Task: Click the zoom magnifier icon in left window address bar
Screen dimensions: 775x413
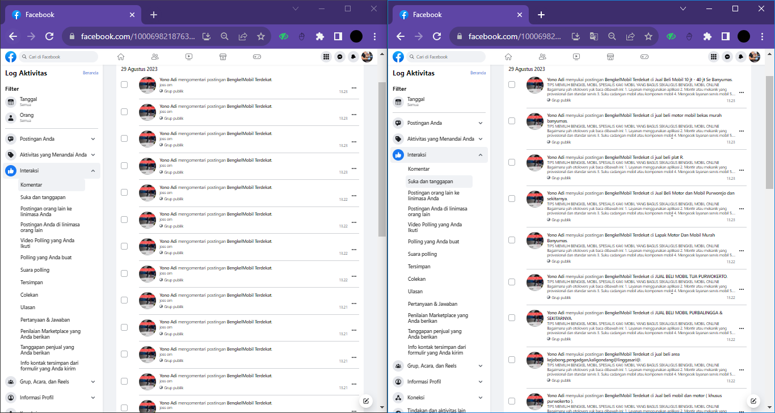Action: 225,36
